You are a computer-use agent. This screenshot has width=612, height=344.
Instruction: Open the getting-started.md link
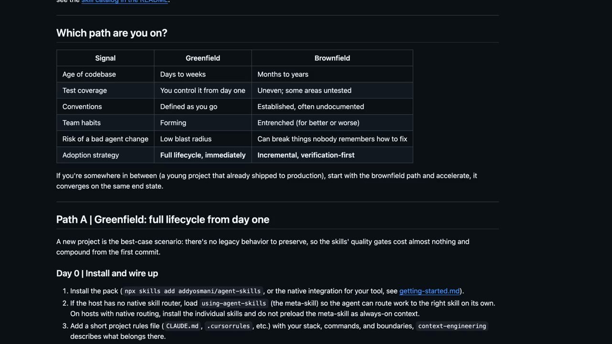(x=429, y=291)
